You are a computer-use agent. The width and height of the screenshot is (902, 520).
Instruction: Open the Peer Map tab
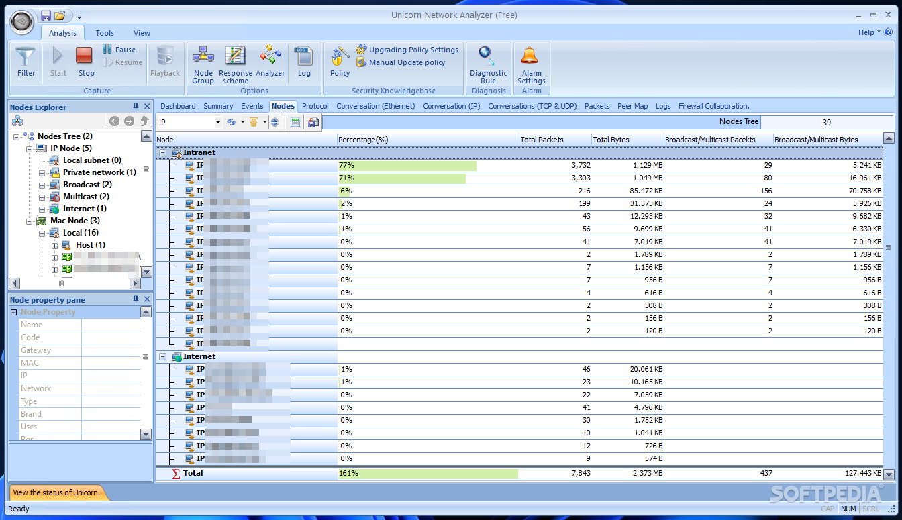[x=633, y=106]
